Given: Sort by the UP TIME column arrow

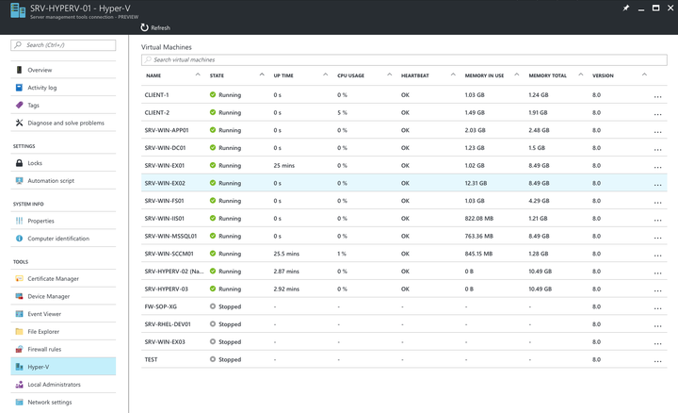Looking at the screenshot, I should (x=325, y=74).
